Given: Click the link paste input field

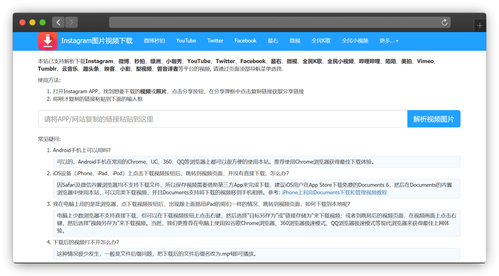Looking at the screenshot, I should pyautogui.click(x=223, y=119).
